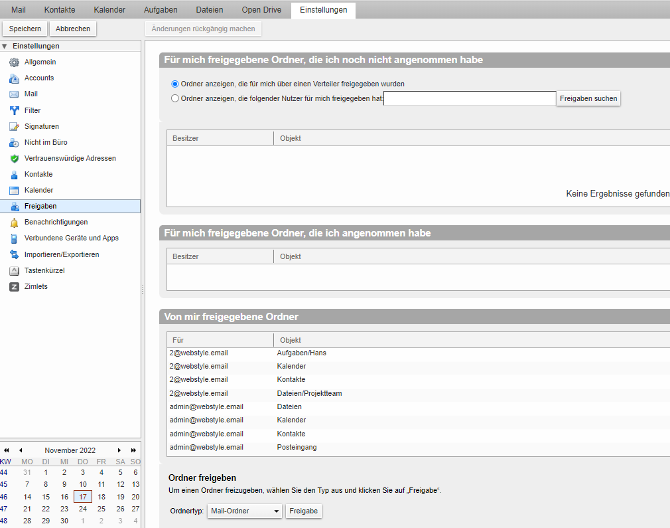Click the Zimlets icon in sidebar
The image size is (670, 528).
pos(14,287)
